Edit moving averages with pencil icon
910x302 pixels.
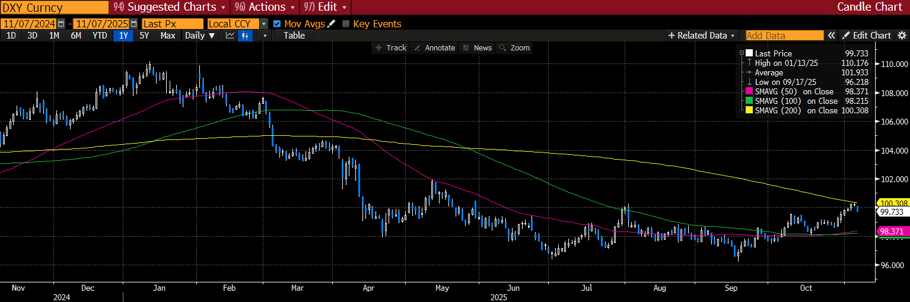(331, 24)
